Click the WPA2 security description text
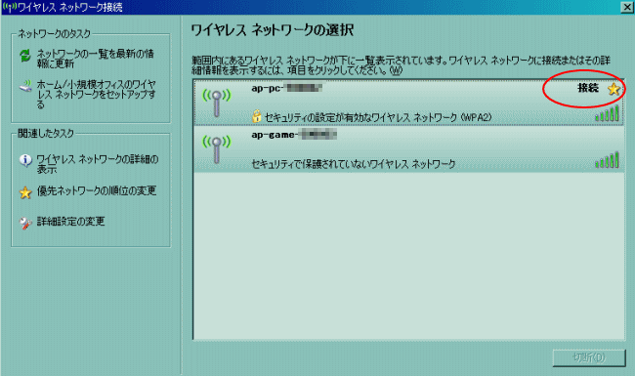 click(378, 117)
